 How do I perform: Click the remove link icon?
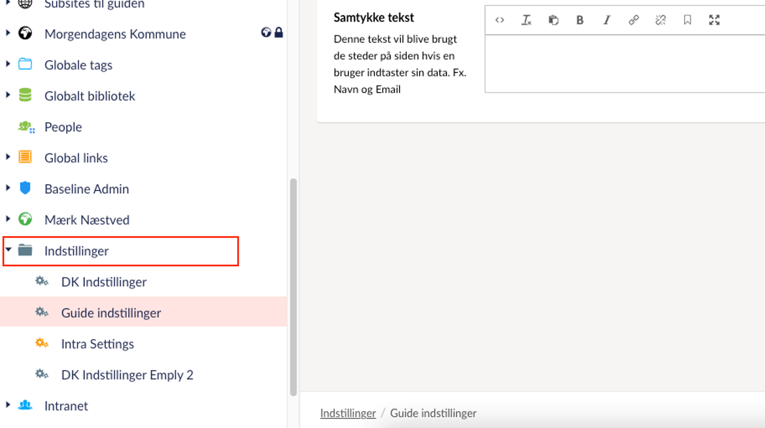[660, 20]
